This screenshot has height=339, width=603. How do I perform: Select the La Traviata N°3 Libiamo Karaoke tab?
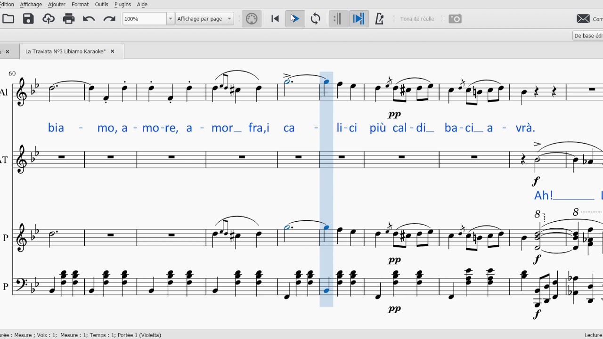[72, 51]
